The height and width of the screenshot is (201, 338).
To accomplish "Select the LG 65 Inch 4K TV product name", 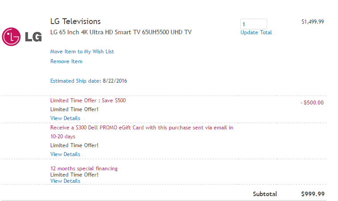I will 121,32.
